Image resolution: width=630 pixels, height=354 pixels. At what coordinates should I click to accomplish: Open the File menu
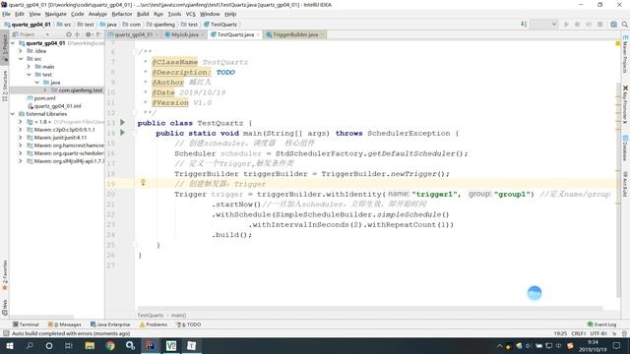7,14
